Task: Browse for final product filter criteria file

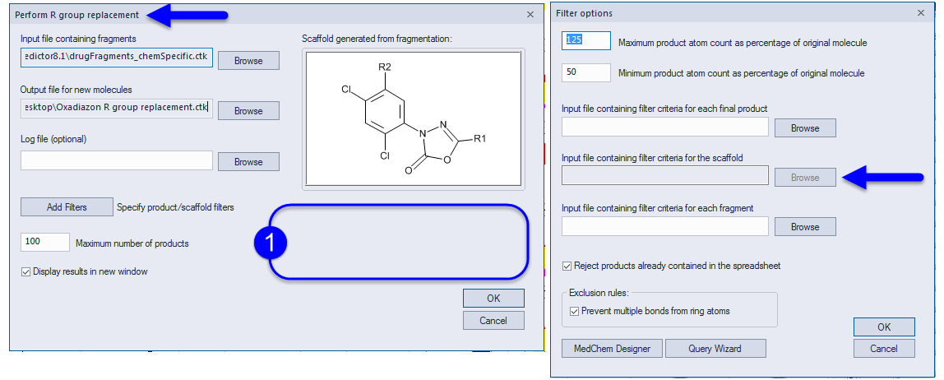Action: (x=805, y=128)
